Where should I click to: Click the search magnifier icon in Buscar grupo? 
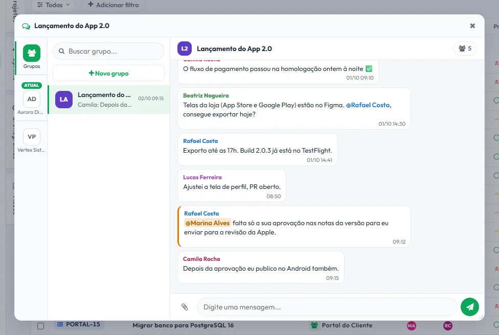[x=62, y=51]
